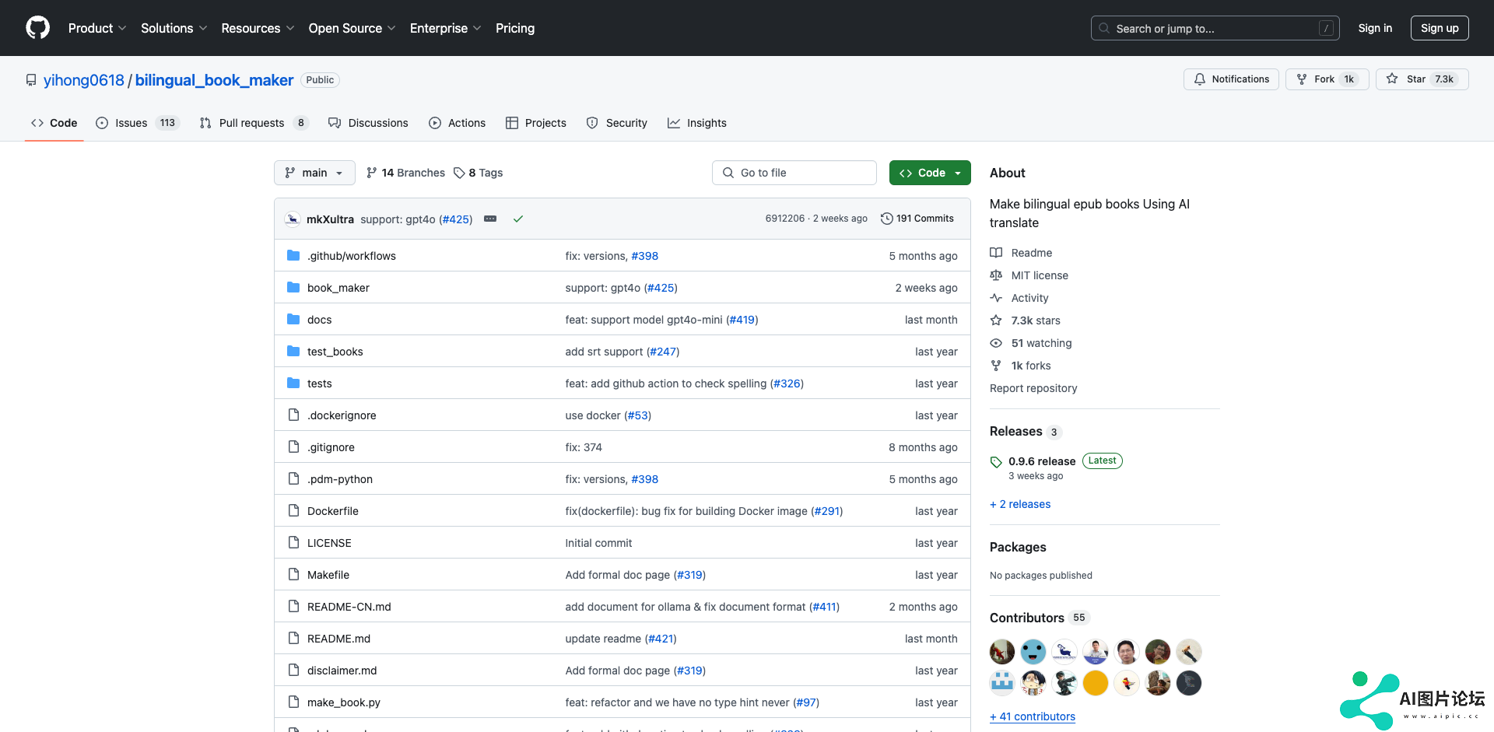Open commit hash 6912206
1494x732 pixels.
(x=785, y=219)
